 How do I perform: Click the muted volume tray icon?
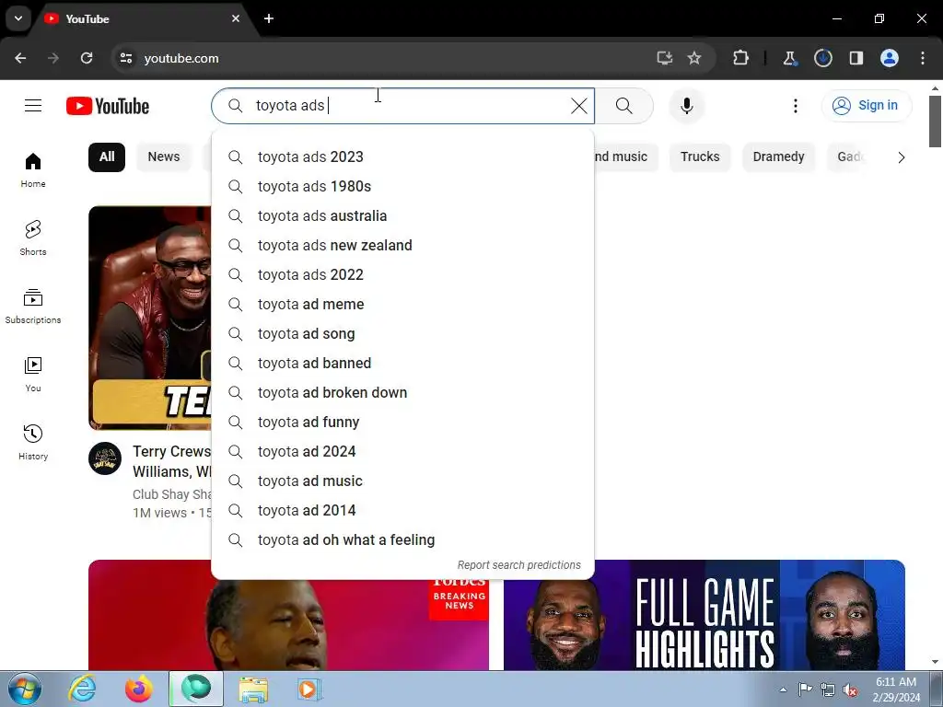850,690
